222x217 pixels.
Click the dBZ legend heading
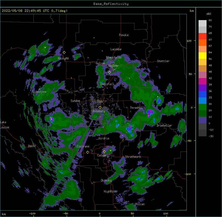[x=209, y=14]
